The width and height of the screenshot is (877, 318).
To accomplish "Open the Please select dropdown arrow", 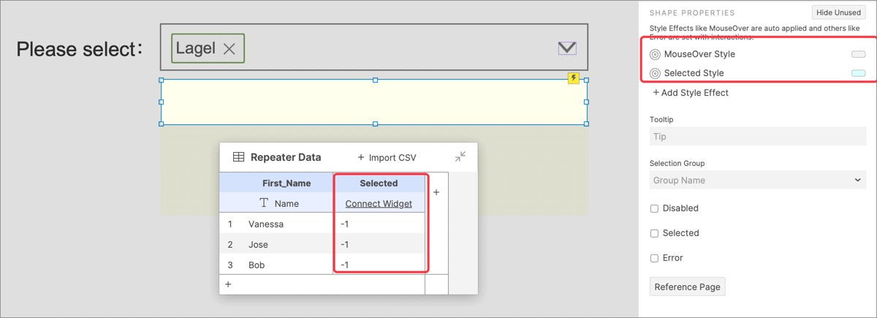I will 566,48.
